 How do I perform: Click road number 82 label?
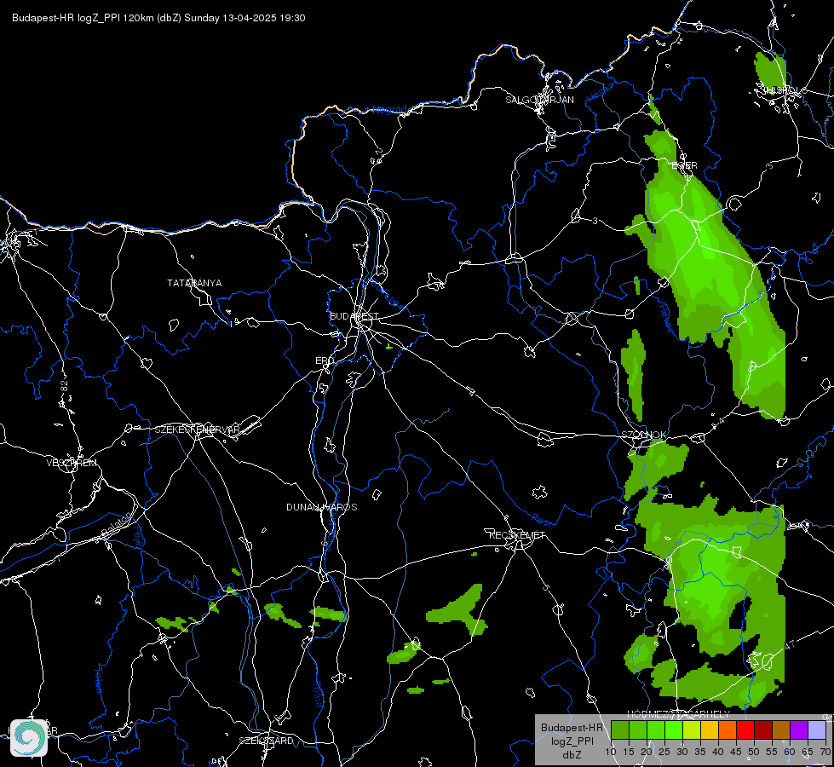coord(65,386)
